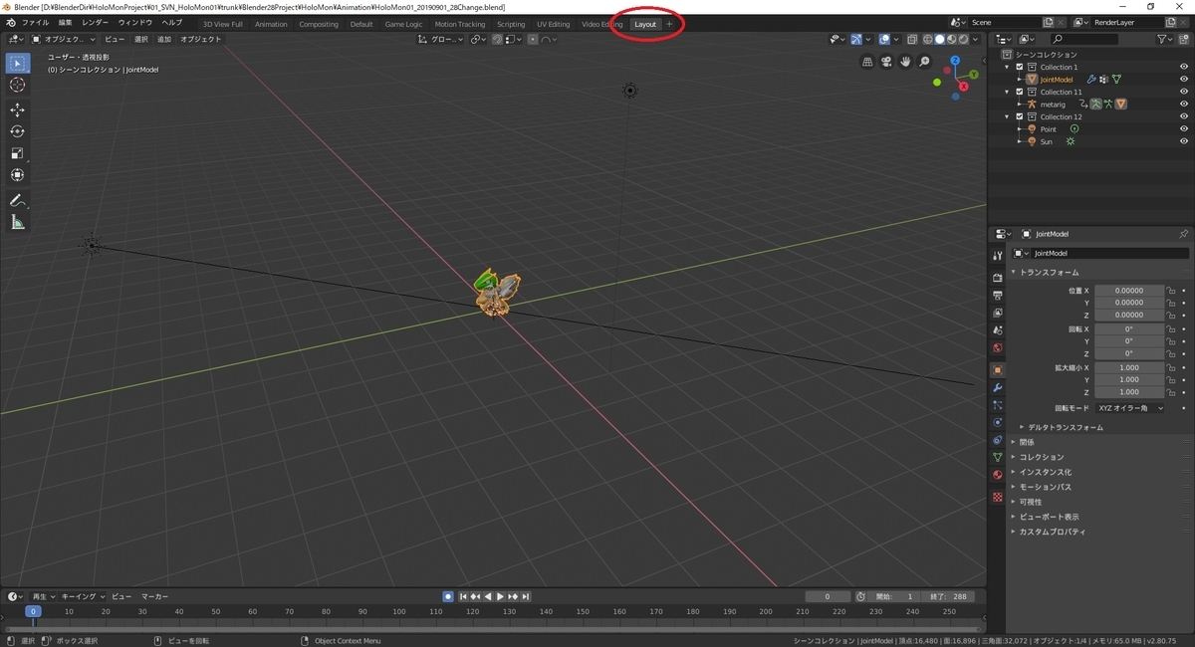Open the outliner filter dropdown

click(x=1165, y=39)
